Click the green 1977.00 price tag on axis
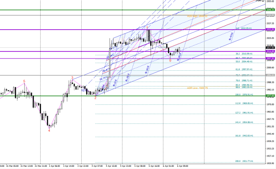This screenshot has width=276, height=169. coord(270,96)
